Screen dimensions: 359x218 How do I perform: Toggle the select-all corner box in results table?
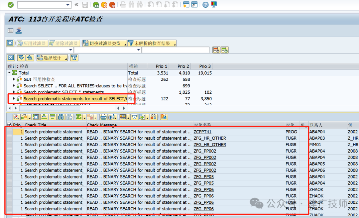point(9,125)
